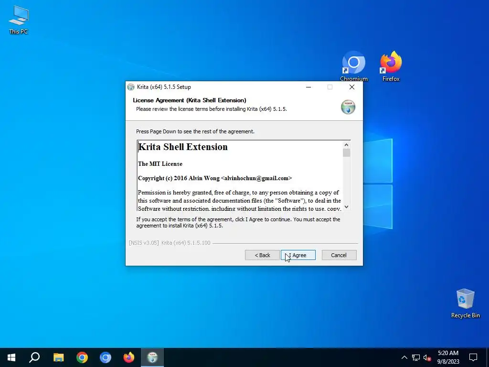Image resolution: width=489 pixels, height=367 pixels.
Task: Launch Firefox from taskbar
Action: (x=129, y=357)
